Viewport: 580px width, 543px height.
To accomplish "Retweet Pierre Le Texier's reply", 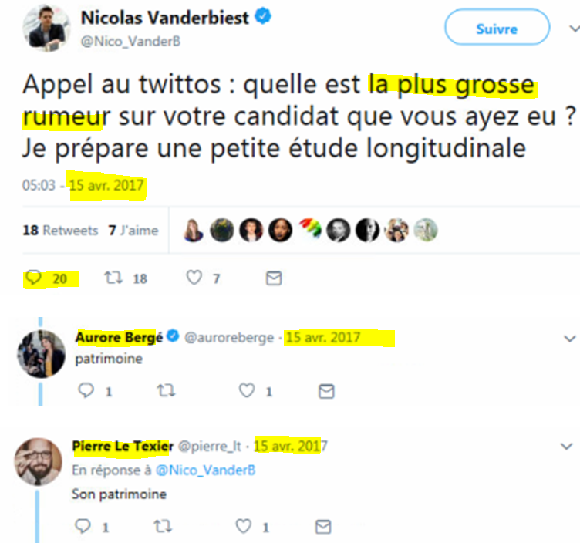I will coord(164,527).
